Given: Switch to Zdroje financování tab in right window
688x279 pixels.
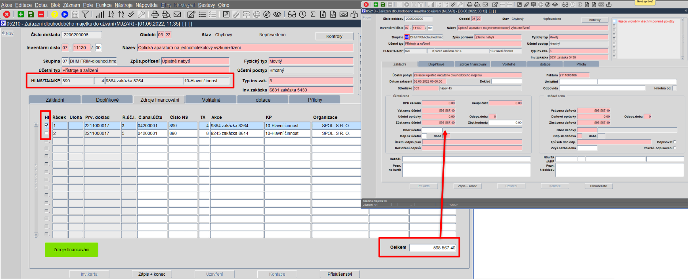Looking at the screenshot, I should pyautogui.click(x=473, y=64).
